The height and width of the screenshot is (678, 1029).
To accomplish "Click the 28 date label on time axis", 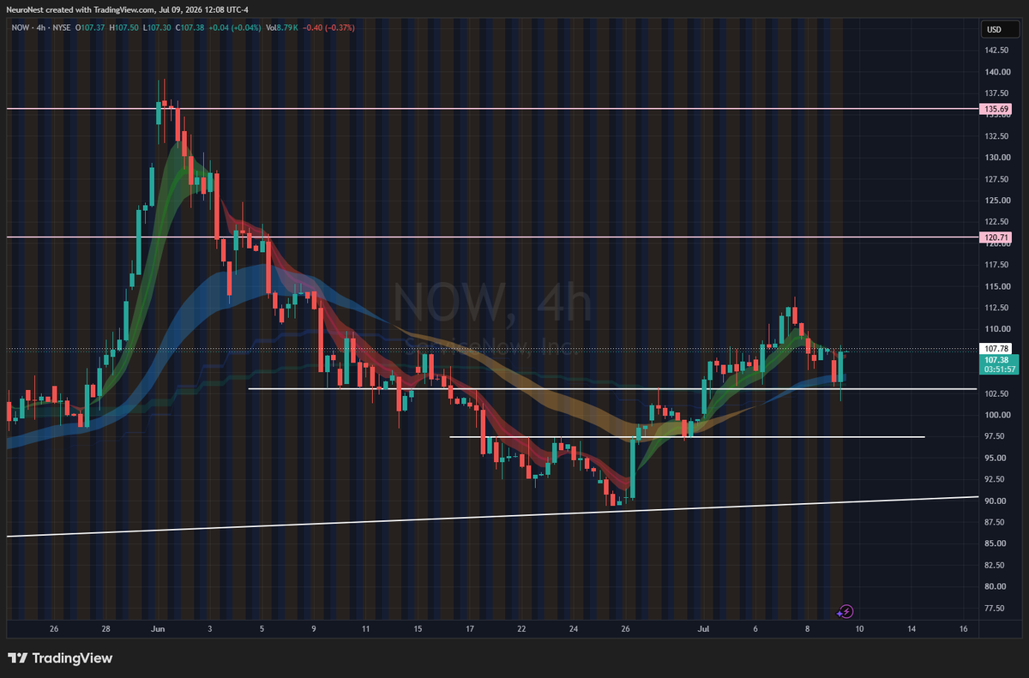I will coord(105,629).
